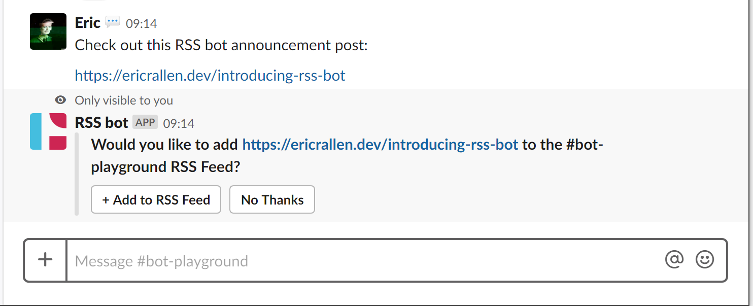Click the plus icon to attach content

coord(45,259)
